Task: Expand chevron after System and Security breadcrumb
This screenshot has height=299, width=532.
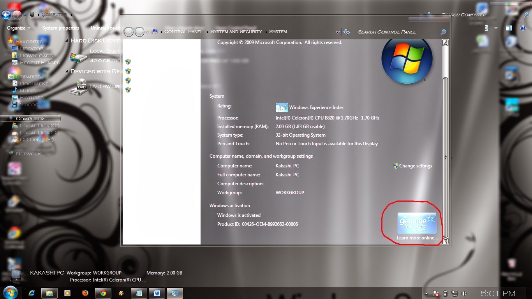Action: click(266, 32)
